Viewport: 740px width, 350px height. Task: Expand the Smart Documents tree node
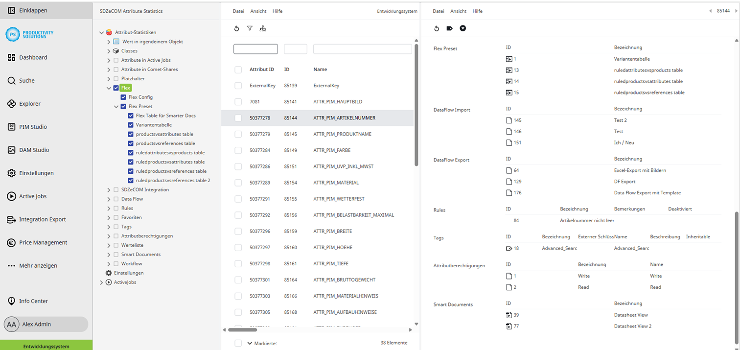[x=108, y=255]
